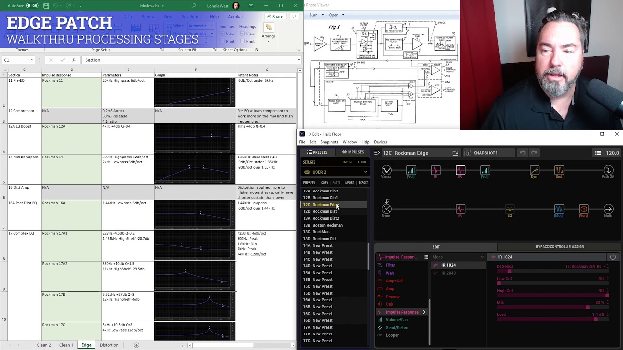Click the Level slider
This screenshot has width=623, height=350.
point(552,319)
